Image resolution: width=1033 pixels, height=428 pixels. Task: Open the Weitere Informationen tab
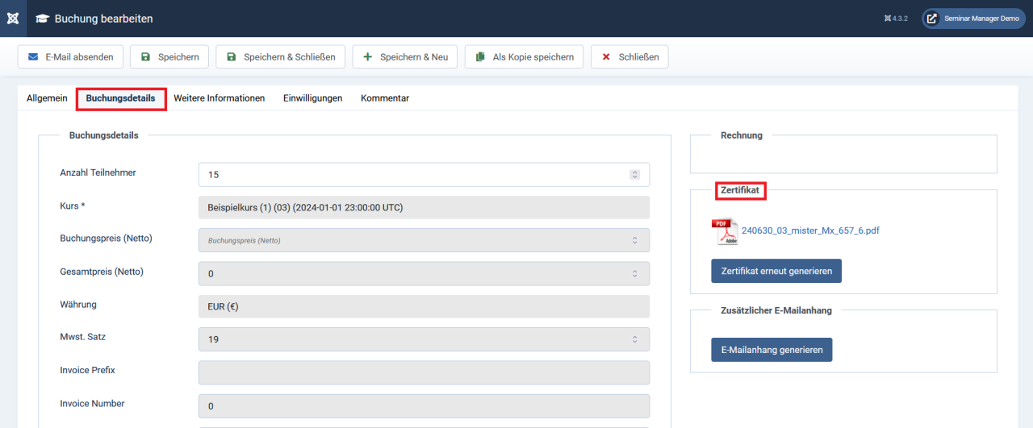coord(219,98)
